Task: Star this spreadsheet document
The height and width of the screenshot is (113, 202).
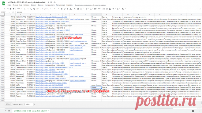Action: (x=48, y=2)
